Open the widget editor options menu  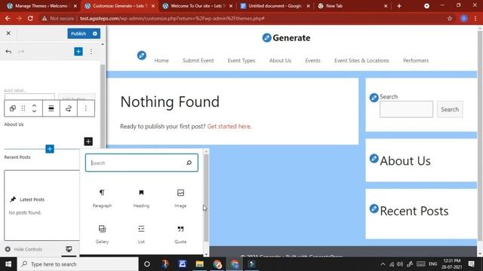click(91, 51)
